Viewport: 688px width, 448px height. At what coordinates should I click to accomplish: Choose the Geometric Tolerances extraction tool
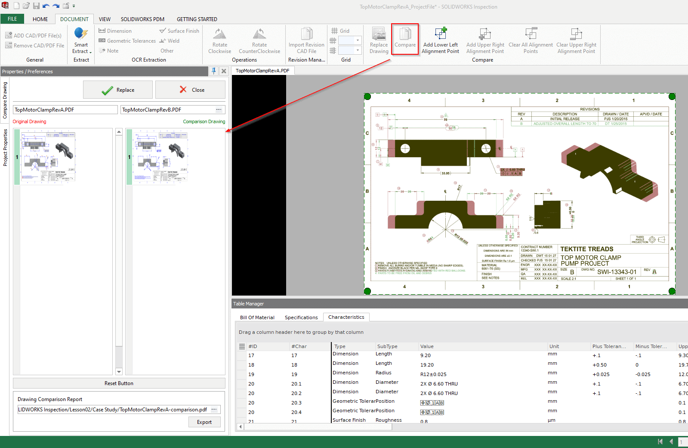127,40
